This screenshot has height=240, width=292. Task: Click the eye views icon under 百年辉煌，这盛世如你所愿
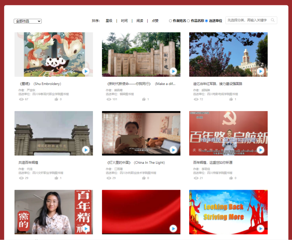(196, 178)
